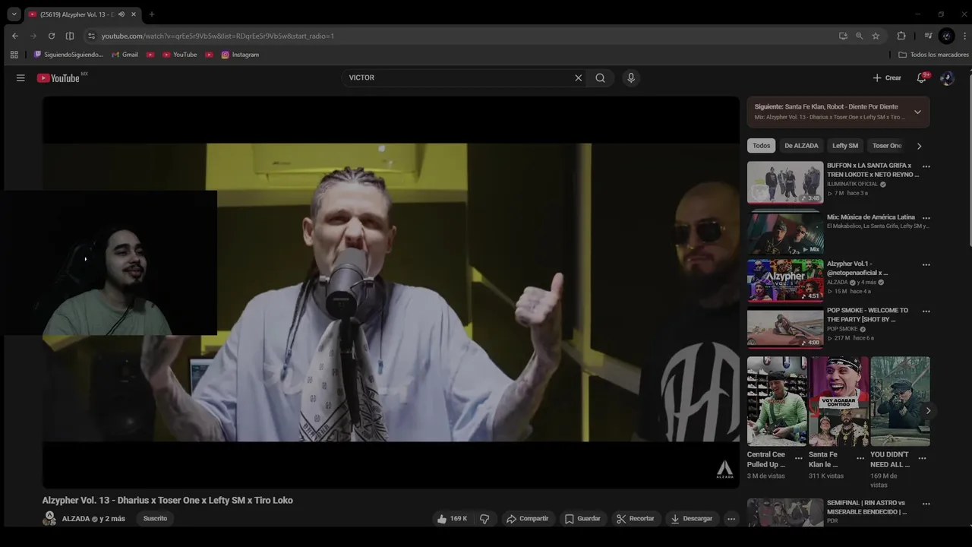972x547 pixels.
Task: Open Mix: Música de América Latina
Action: tap(785, 233)
